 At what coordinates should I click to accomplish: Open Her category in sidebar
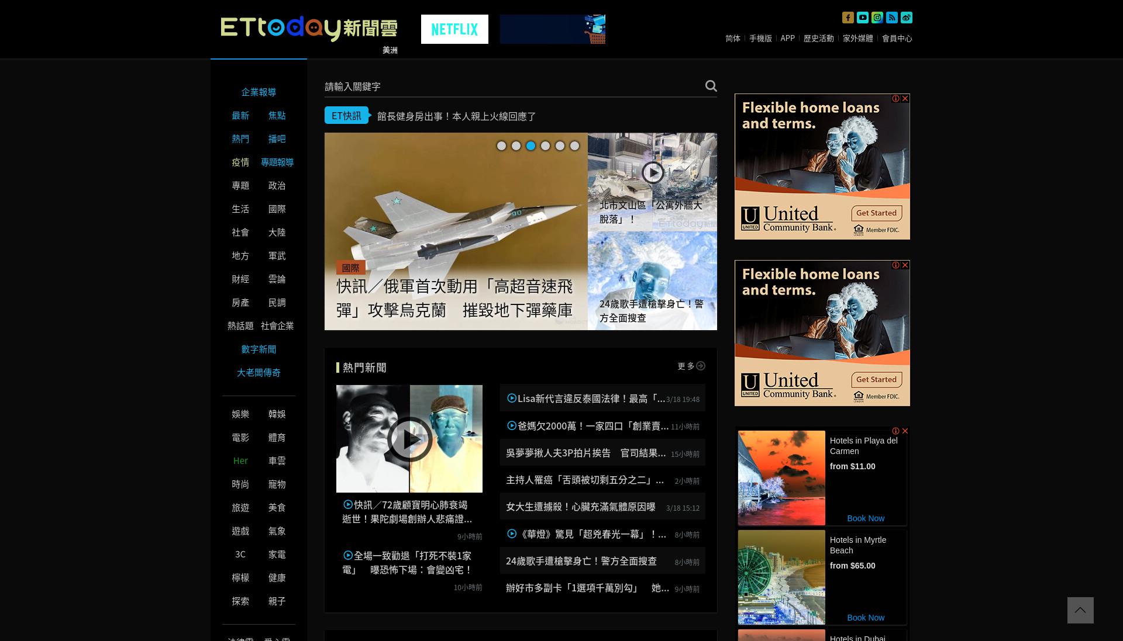point(240,461)
